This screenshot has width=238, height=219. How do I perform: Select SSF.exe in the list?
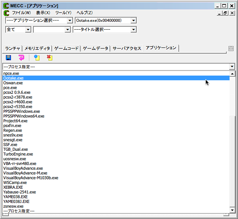coord(116,145)
